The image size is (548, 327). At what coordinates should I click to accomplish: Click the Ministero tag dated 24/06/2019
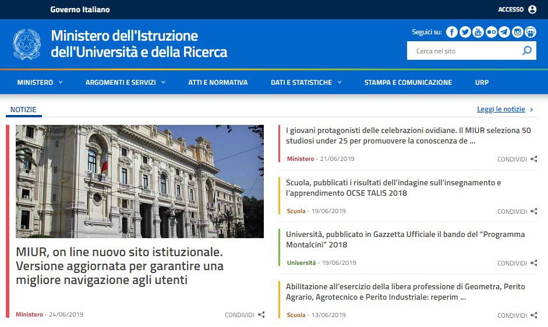click(29, 314)
